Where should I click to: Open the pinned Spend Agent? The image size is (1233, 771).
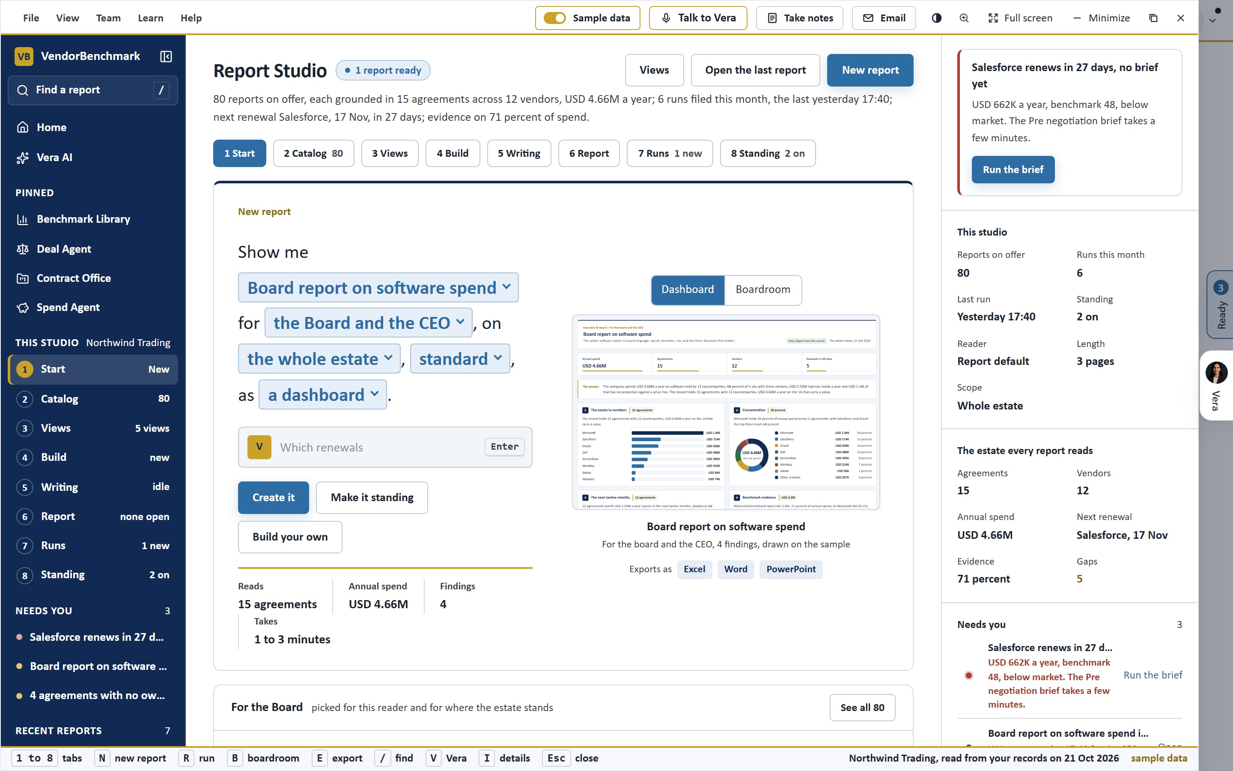93,308
